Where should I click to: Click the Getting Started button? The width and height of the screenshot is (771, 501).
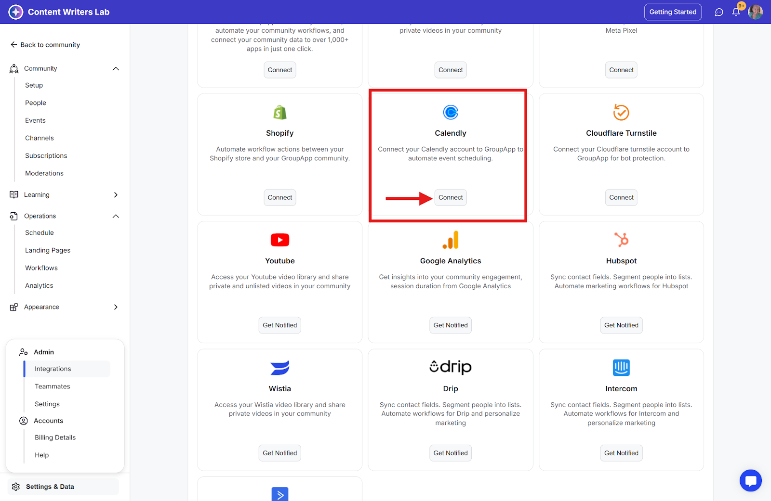(673, 12)
